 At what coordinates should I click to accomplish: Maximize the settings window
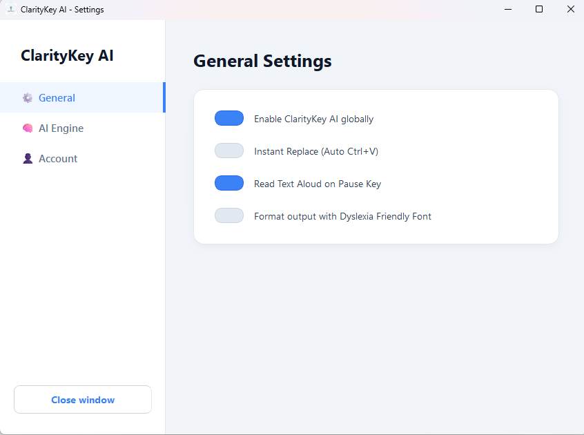539,9
